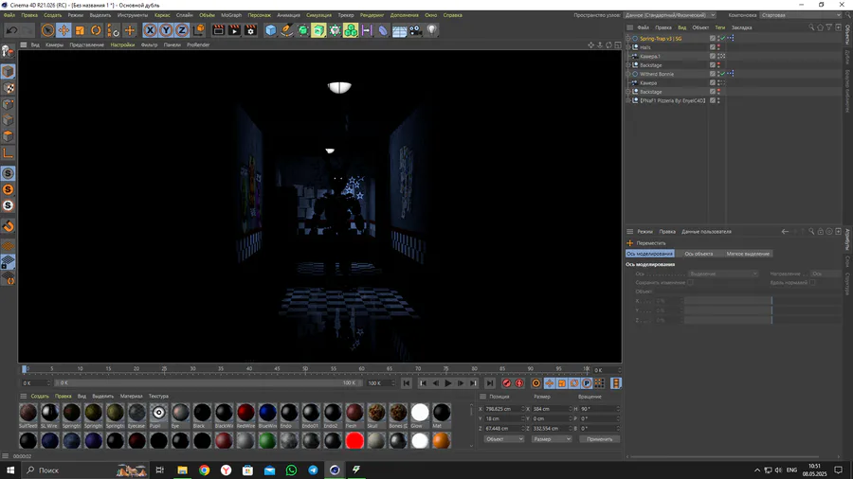Select the BlueWire material swatch
Screen dimensions: 853x479
click(267, 414)
